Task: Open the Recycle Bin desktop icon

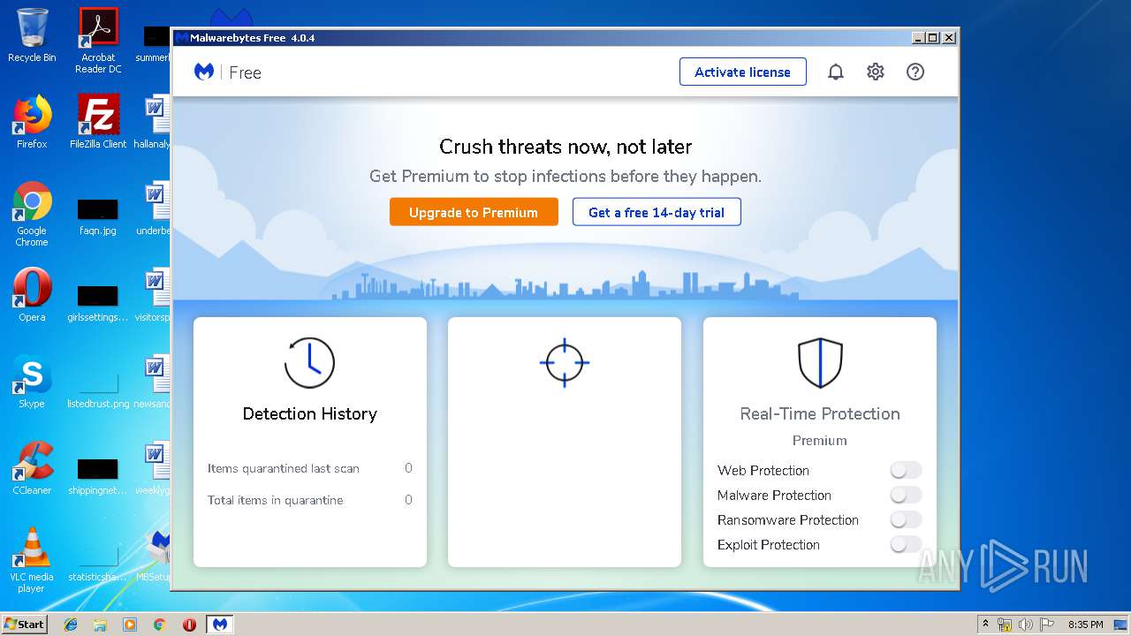Action: coord(32,35)
